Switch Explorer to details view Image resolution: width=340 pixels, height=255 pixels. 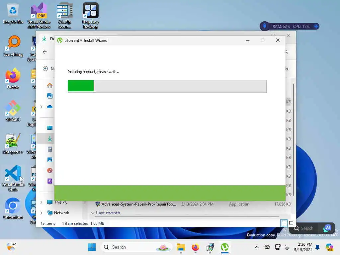[284, 223]
